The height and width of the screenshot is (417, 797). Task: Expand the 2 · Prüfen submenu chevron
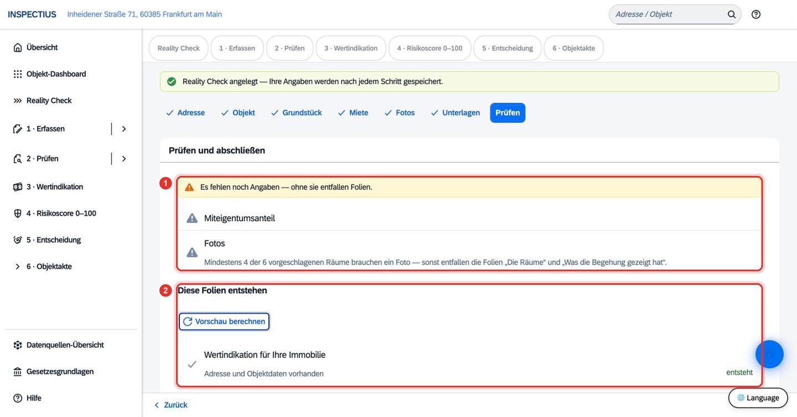(x=124, y=159)
